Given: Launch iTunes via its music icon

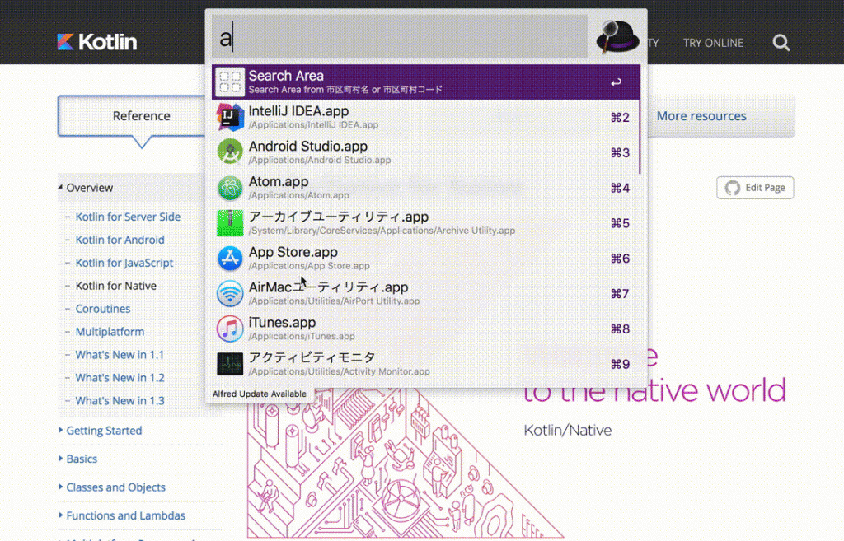Looking at the screenshot, I should 230,329.
